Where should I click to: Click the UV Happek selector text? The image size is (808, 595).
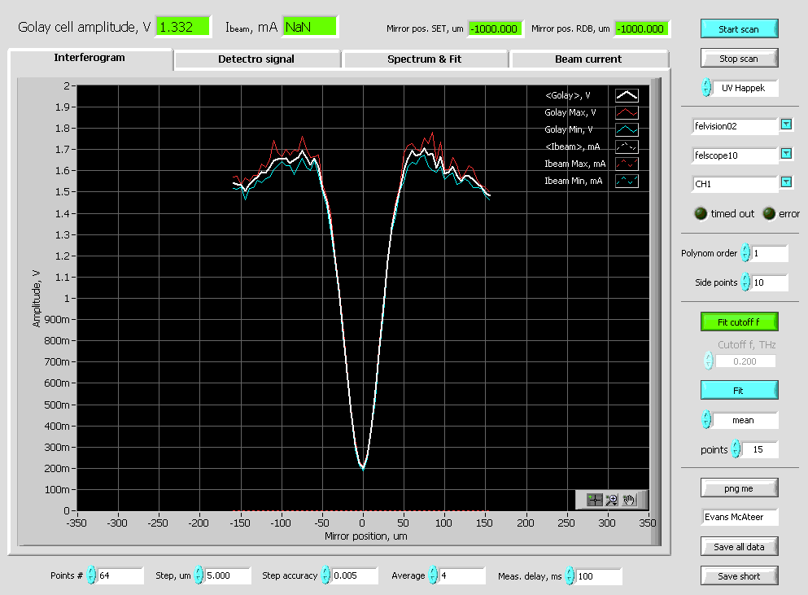click(x=745, y=88)
